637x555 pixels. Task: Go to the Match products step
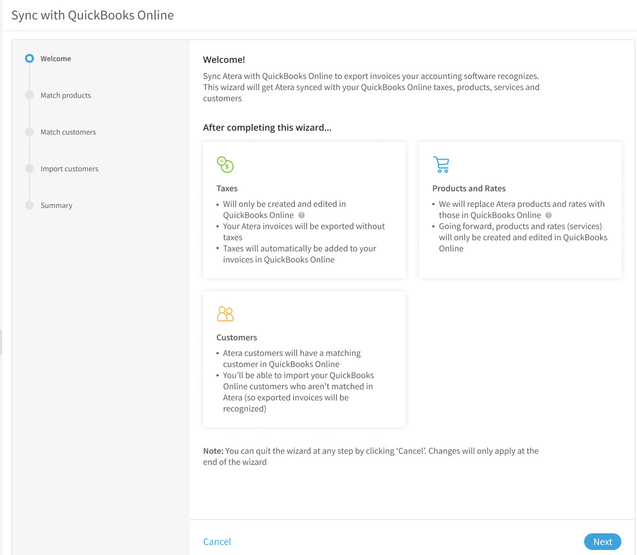pos(66,96)
